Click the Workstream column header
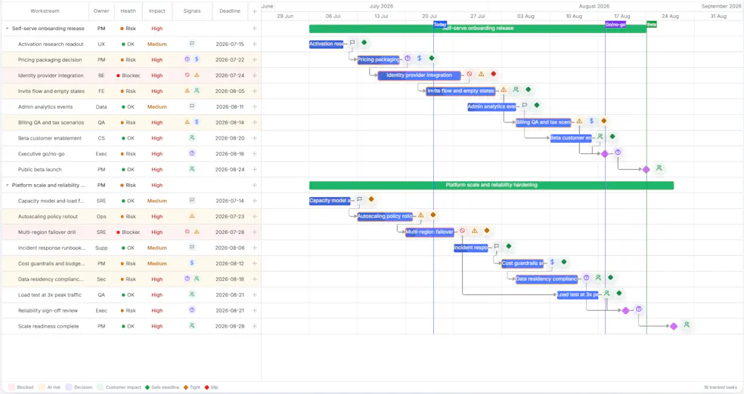The width and height of the screenshot is (744, 394). tap(45, 11)
